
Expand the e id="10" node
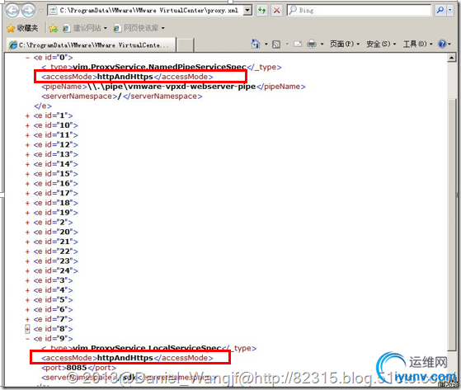tap(27, 125)
